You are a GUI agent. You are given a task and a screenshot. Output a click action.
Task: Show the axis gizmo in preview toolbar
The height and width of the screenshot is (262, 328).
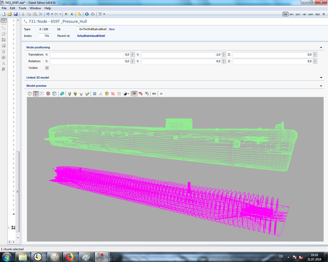100,94
